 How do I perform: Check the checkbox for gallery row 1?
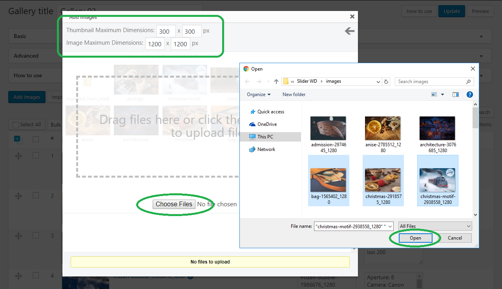click(36, 156)
